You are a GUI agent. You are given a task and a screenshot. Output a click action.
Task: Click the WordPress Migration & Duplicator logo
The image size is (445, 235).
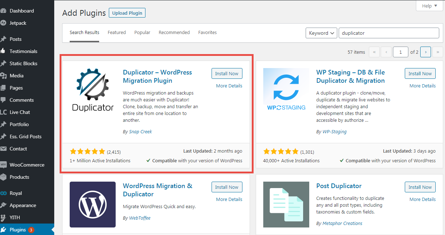click(x=93, y=205)
